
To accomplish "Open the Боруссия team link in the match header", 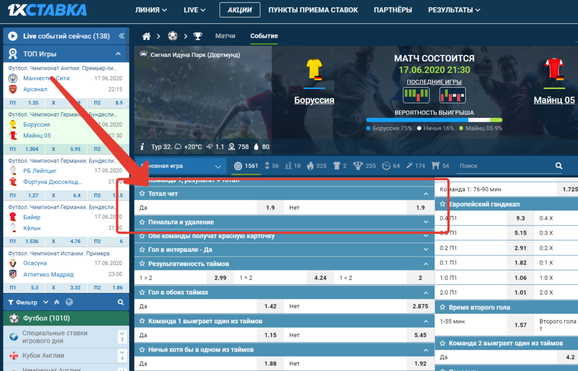I will point(314,100).
